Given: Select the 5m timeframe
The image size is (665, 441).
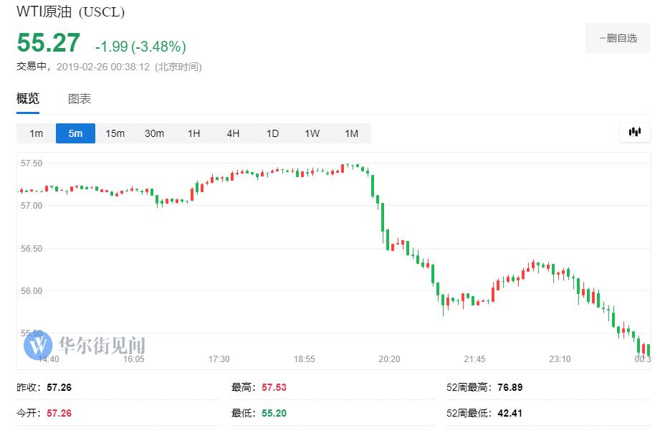Looking at the screenshot, I should coord(75,133).
